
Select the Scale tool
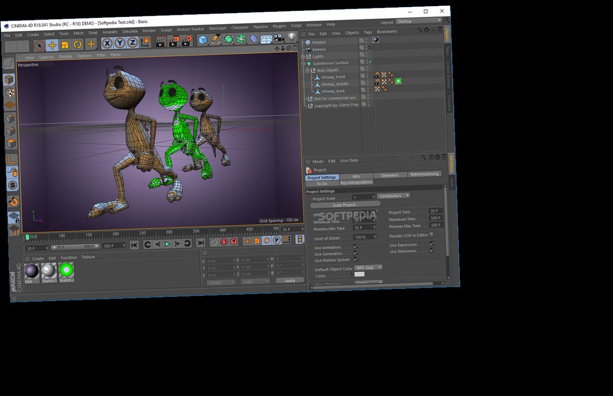[x=65, y=45]
